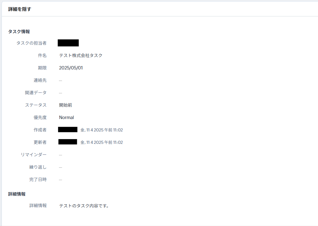Image resolution: width=318 pixels, height=226 pixels.
Task: Select the status value 開始前
Action: (x=65, y=105)
